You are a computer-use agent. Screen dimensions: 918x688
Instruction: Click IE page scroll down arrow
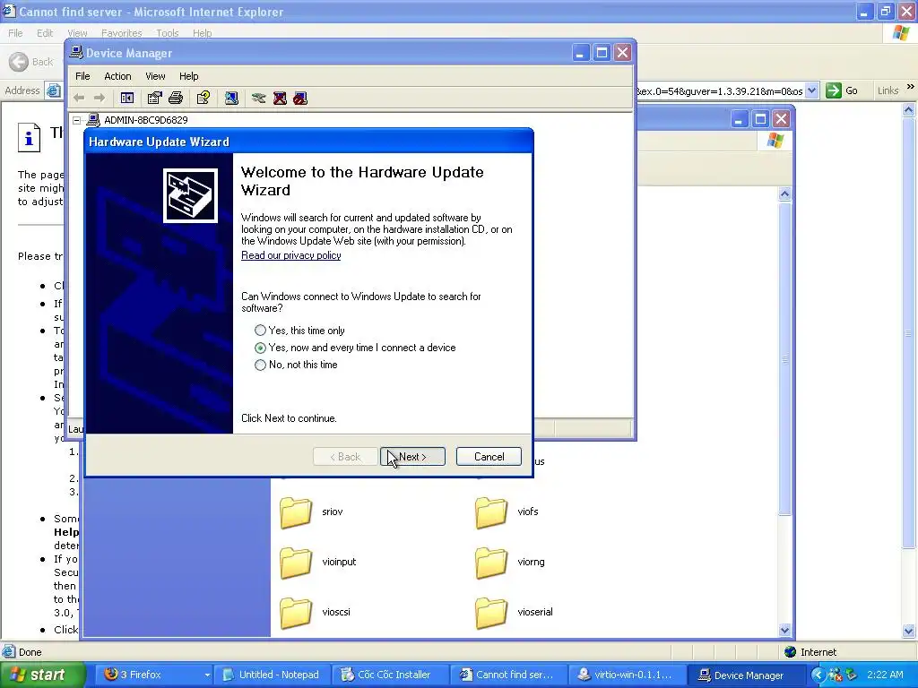(909, 632)
